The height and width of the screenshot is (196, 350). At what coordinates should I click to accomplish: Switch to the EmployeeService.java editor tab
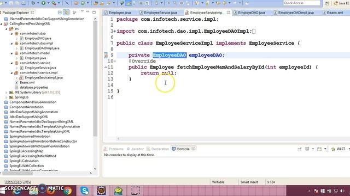click(x=158, y=13)
